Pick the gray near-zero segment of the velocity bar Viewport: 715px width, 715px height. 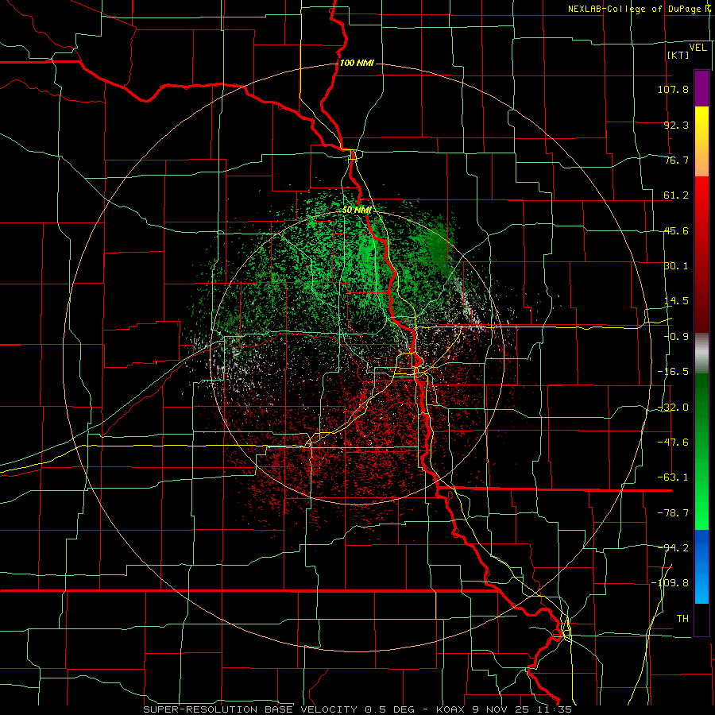(701, 354)
